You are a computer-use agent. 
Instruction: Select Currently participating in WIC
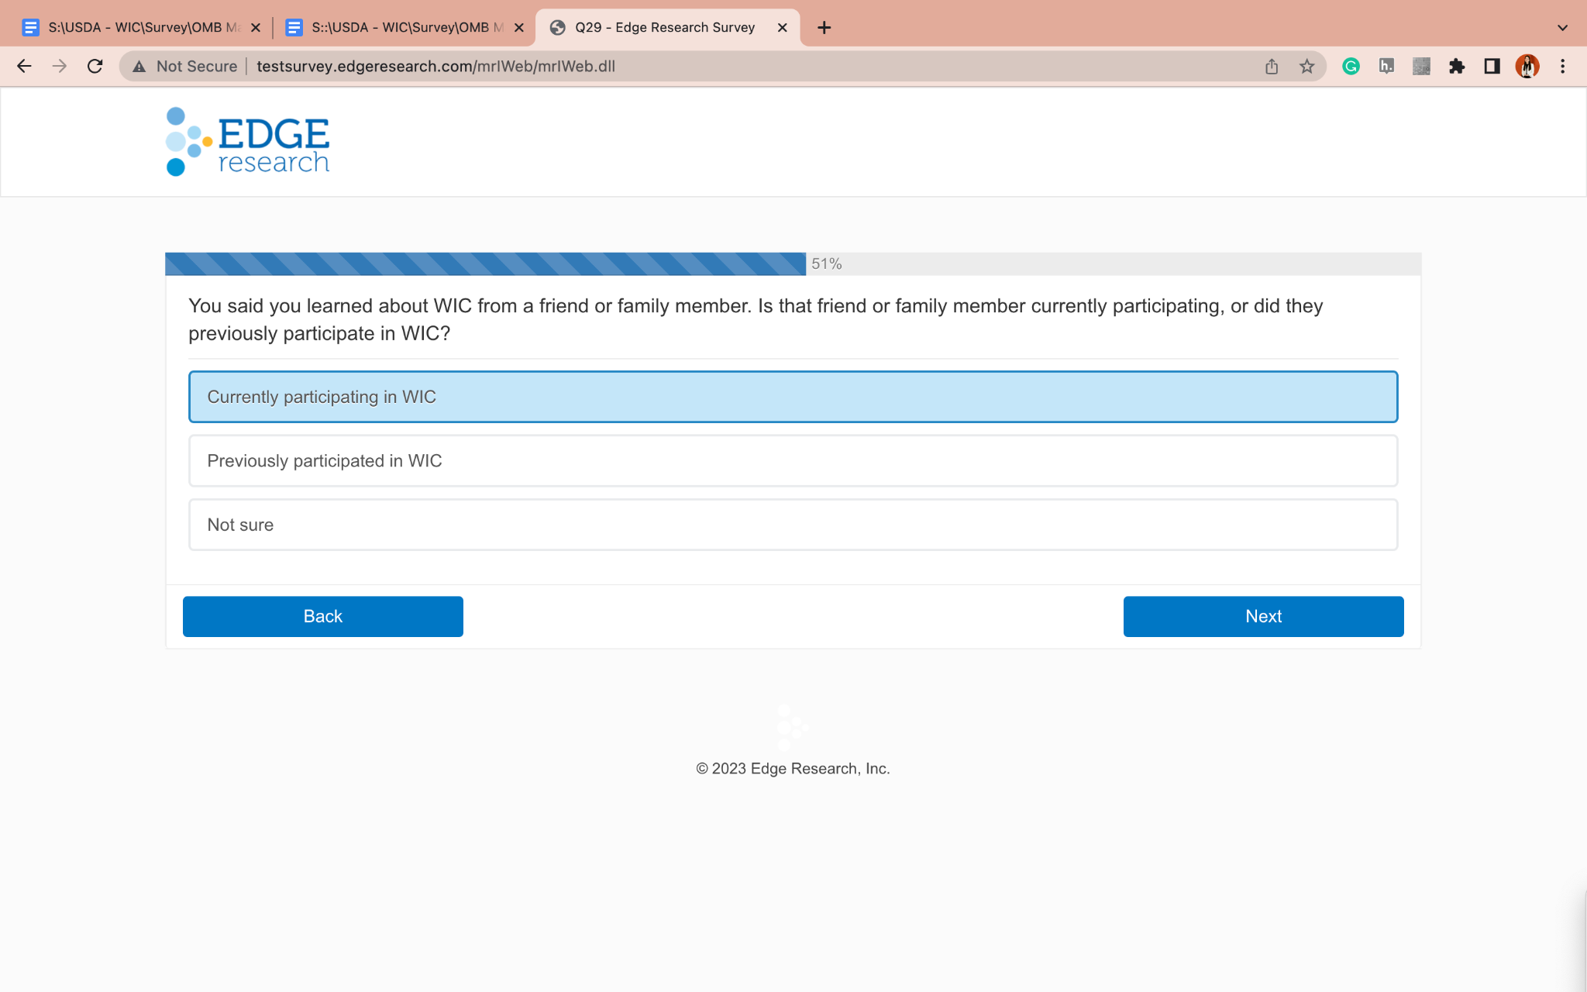pyautogui.click(x=793, y=397)
